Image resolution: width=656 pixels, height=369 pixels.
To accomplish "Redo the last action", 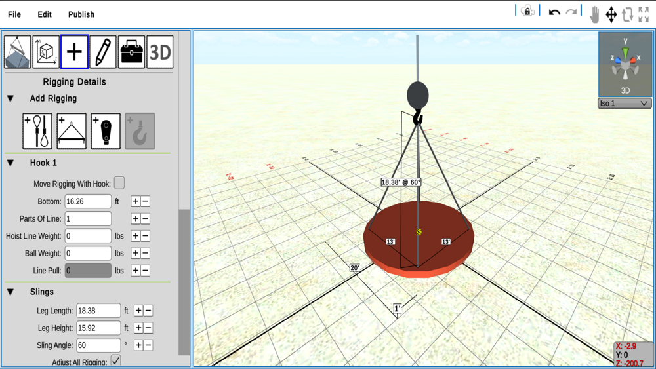I will coord(571,12).
